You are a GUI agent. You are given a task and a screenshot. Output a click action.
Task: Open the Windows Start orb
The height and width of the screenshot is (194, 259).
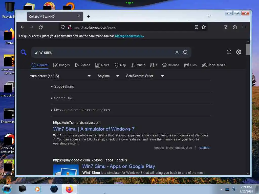[x=7, y=189]
